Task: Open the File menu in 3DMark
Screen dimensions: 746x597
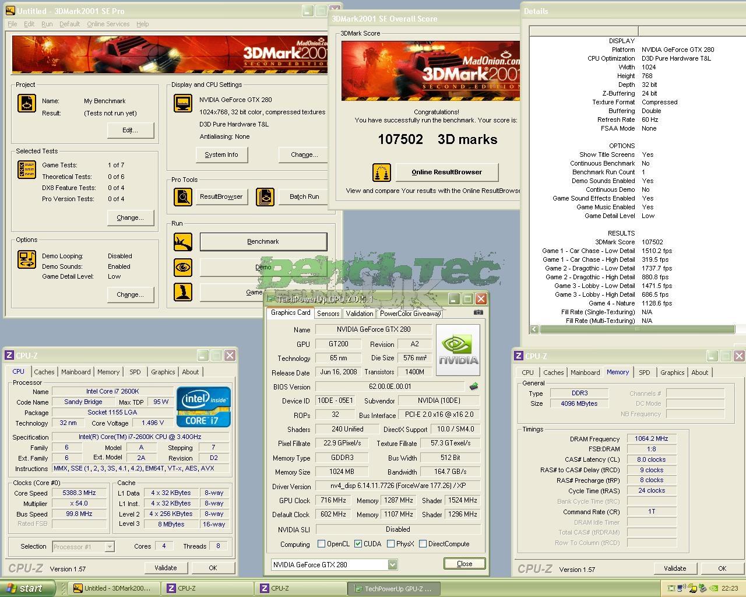Action: coord(12,24)
